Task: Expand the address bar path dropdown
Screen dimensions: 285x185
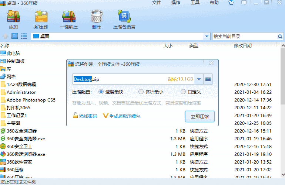Action: pyautogui.click(x=207, y=36)
